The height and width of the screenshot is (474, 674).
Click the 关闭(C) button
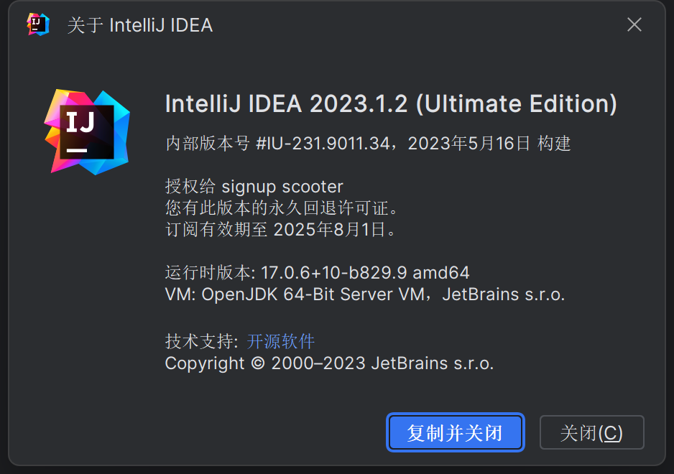point(591,432)
